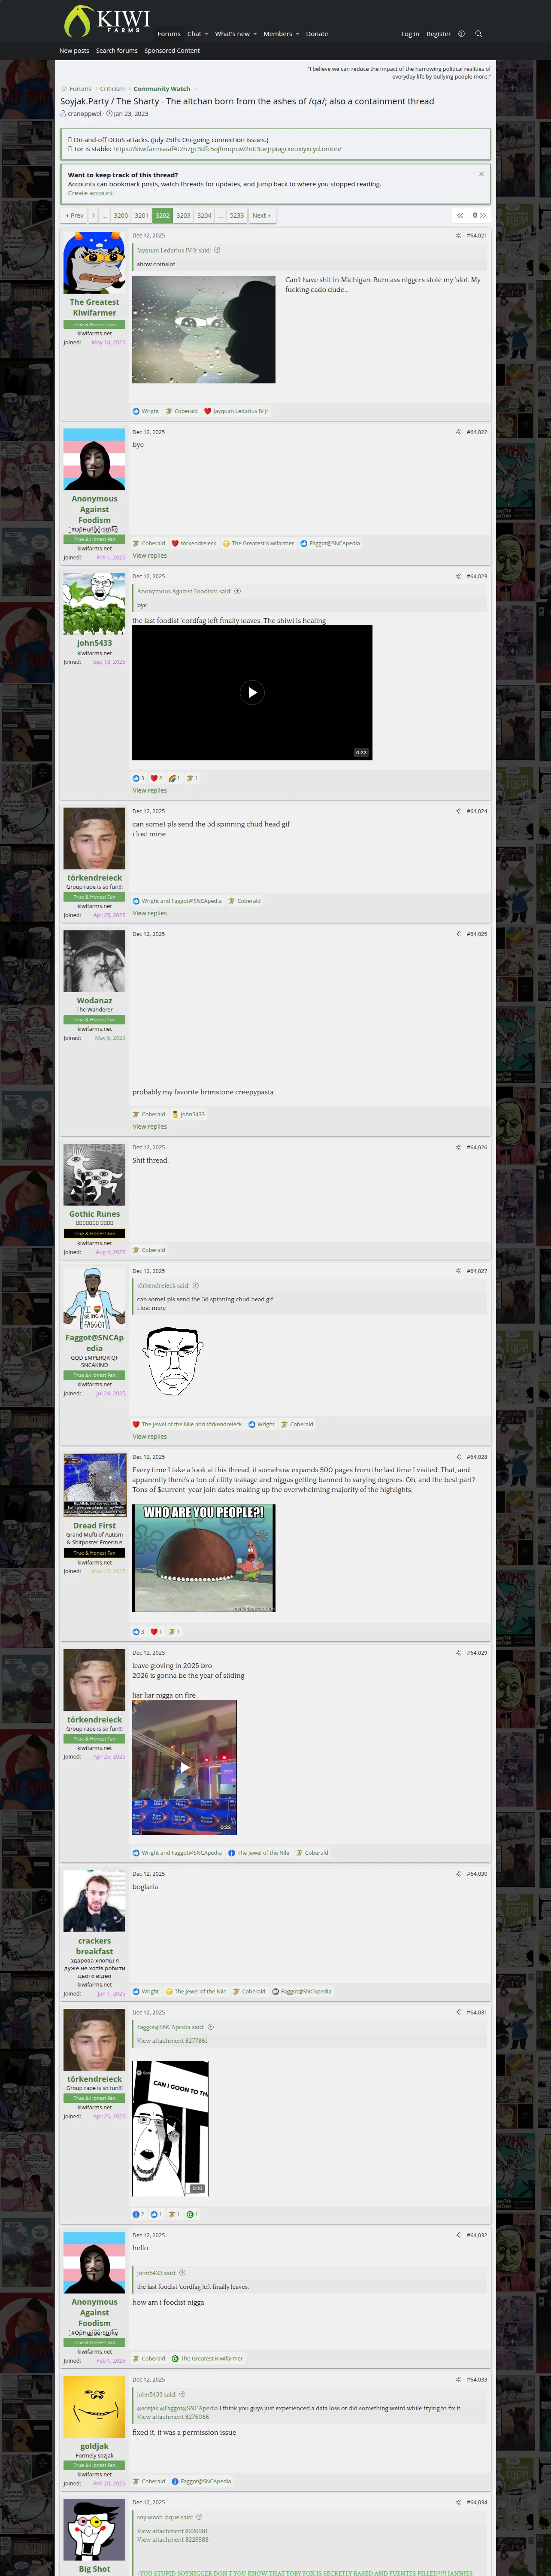Image resolution: width=551 pixels, height=2576 pixels.
Task: Open page-jump ellipsis between 3204 and 5233
Action: (x=220, y=216)
